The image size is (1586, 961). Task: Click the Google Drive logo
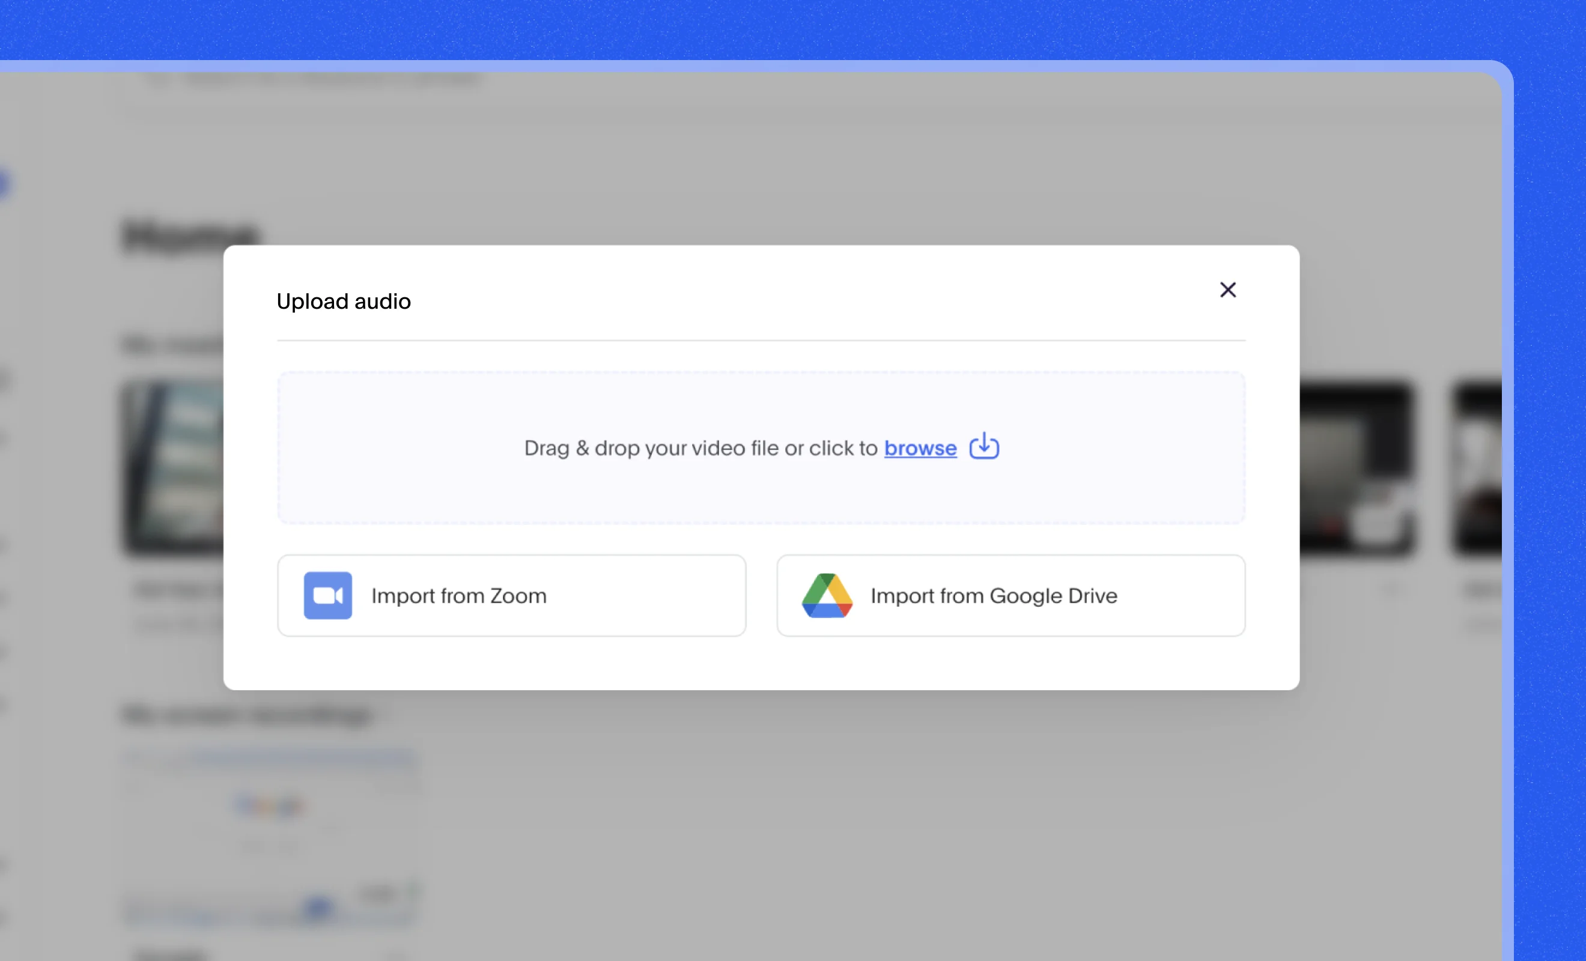827,595
